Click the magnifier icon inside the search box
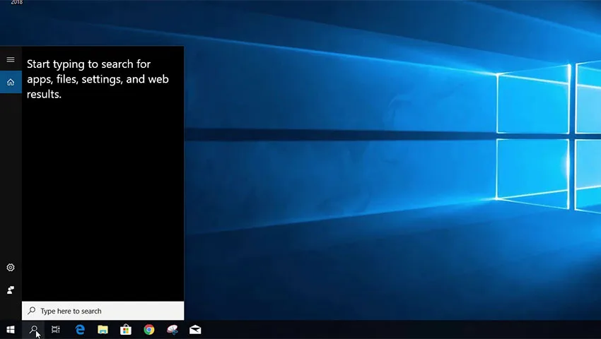This screenshot has height=339, width=601. pos(32,310)
